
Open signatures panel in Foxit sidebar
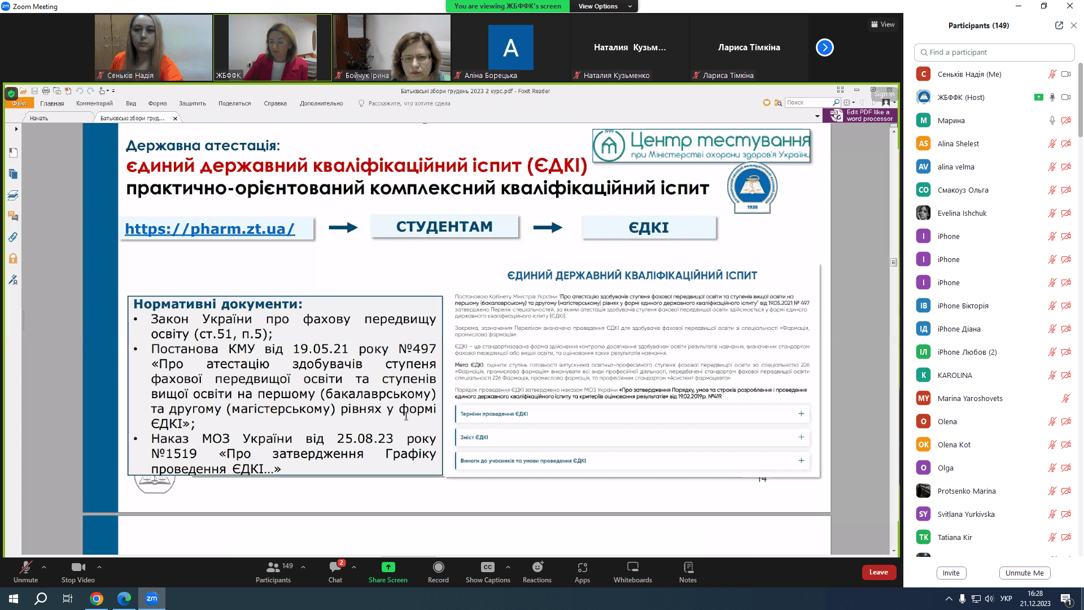click(14, 280)
